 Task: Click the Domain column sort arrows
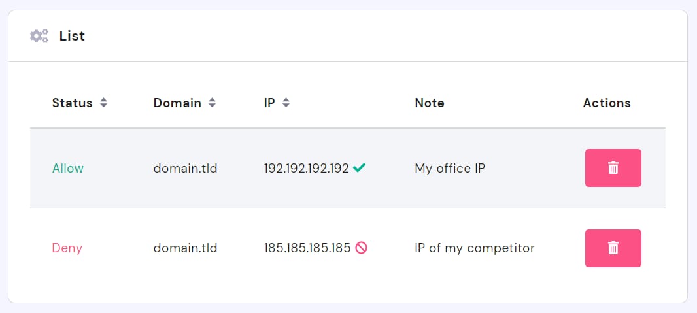(x=212, y=103)
